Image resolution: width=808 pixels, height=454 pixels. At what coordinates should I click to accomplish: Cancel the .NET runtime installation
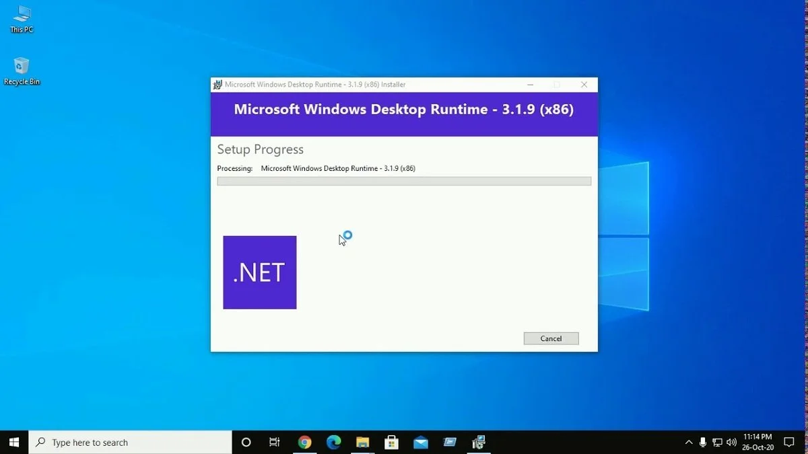(x=551, y=338)
